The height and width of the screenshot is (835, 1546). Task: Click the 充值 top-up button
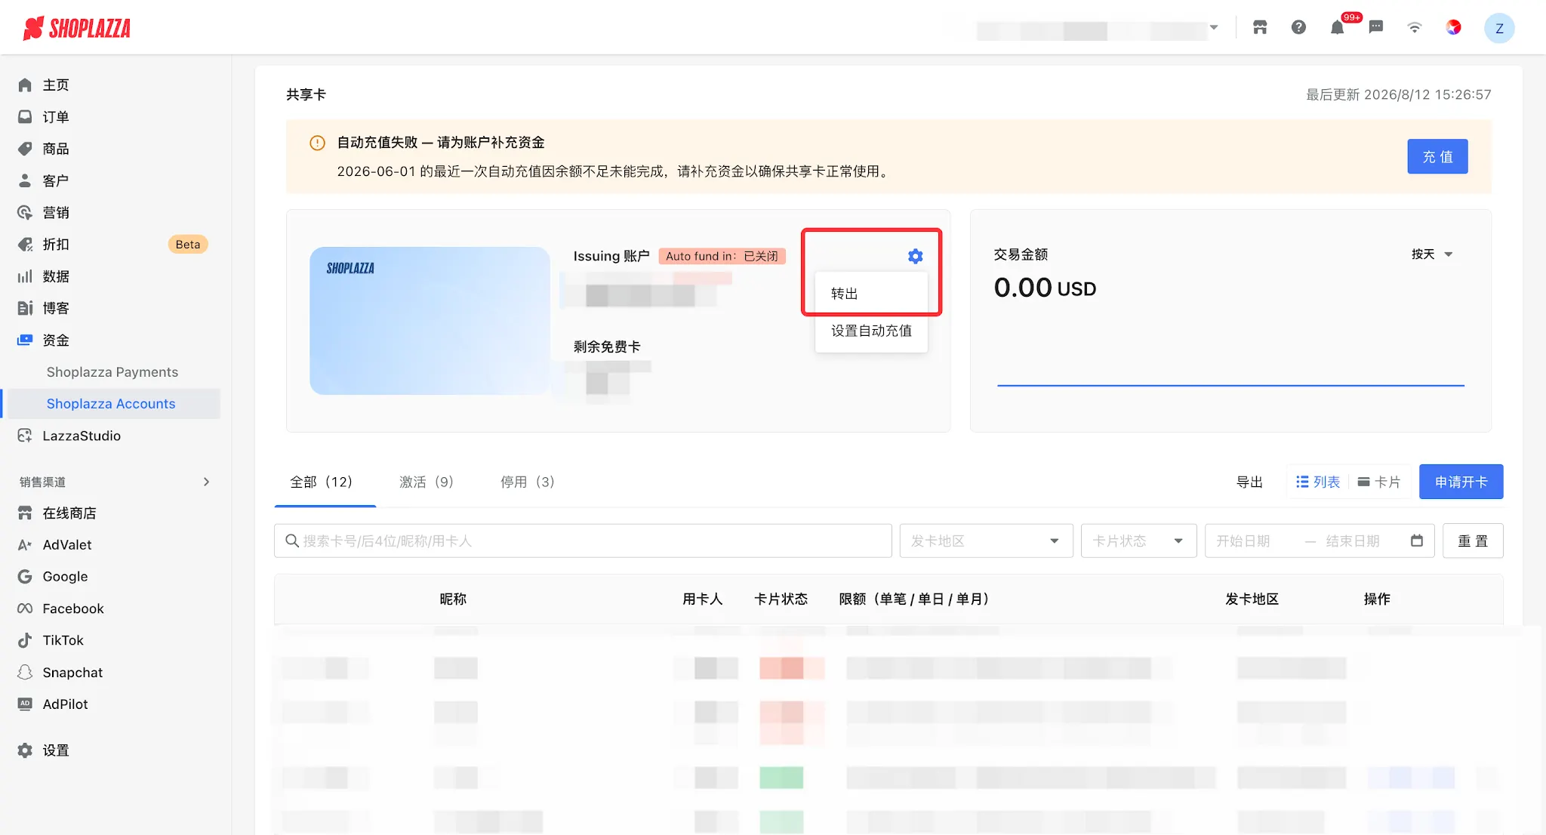(1437, 156)
